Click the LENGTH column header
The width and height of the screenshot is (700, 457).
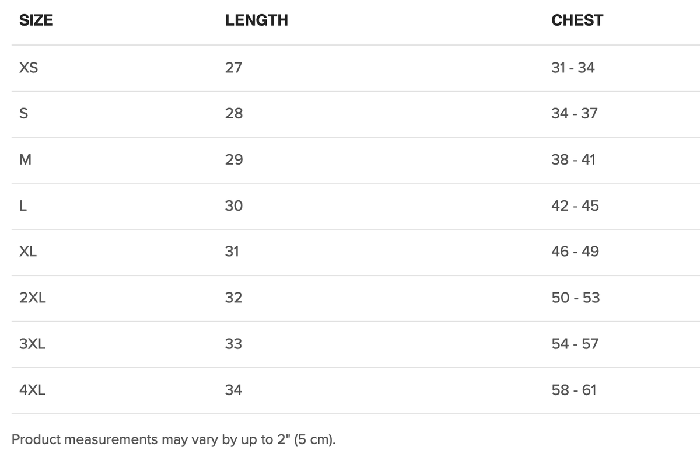pos(256,20)
